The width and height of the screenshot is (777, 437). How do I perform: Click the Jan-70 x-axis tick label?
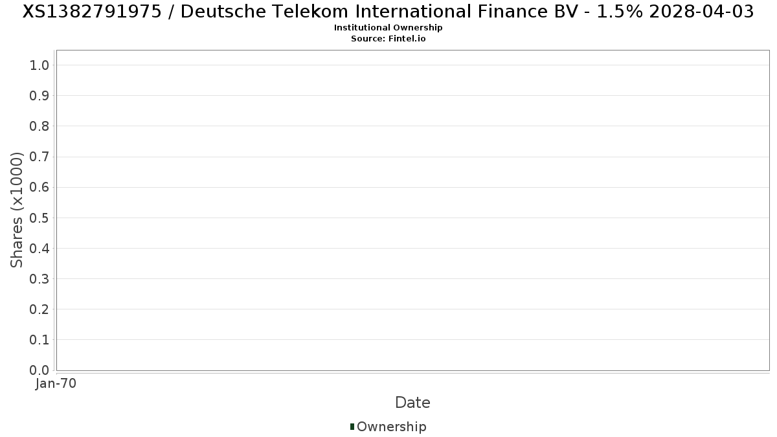[x=56, y=384]
